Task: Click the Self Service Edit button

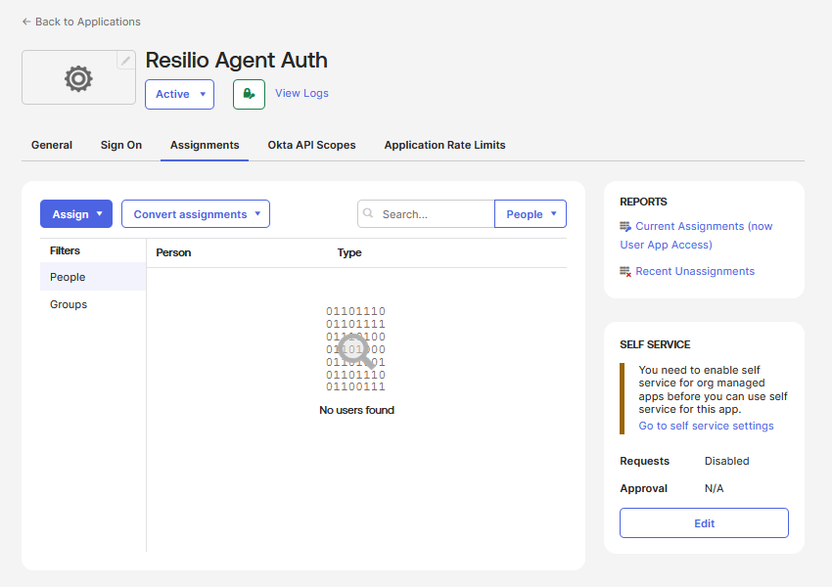Action: click(x=704, y=523)
